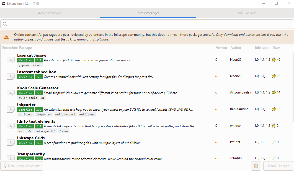Viewport: 294px width, 172px height.
Task: Select the Lasercut tabbed box title
Action: click(x=37, y=72)
